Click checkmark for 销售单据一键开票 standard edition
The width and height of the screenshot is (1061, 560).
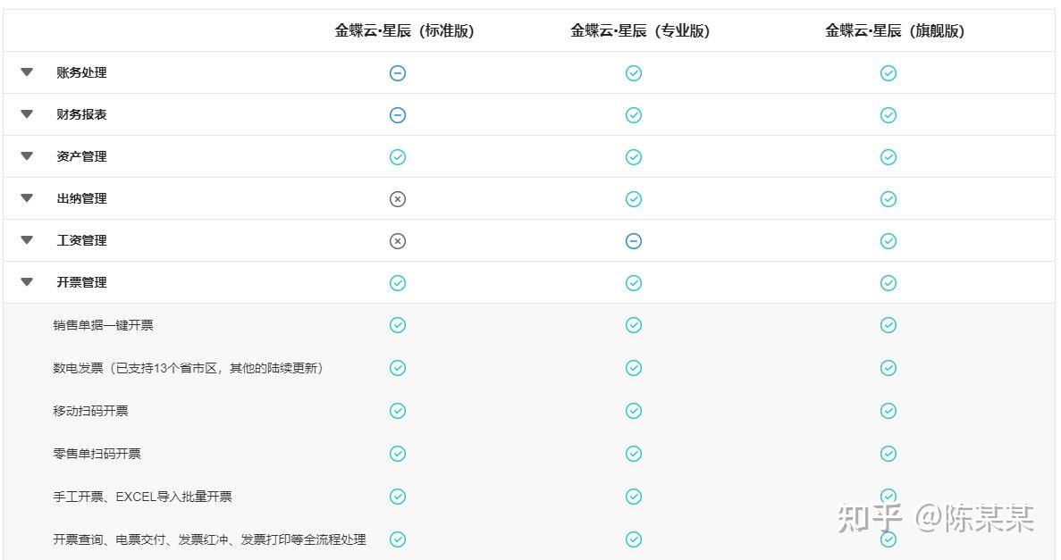pos(398,325)
